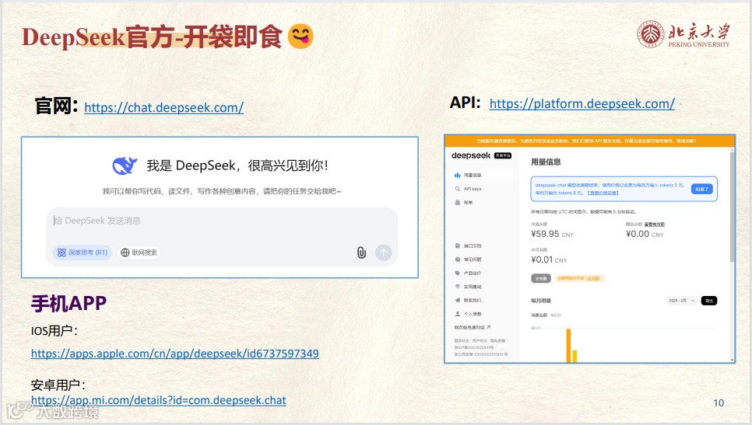Viewport: 752px width, 425px height.
Task: Click the 手机APP heading
Action: click(x=69, y=304)
